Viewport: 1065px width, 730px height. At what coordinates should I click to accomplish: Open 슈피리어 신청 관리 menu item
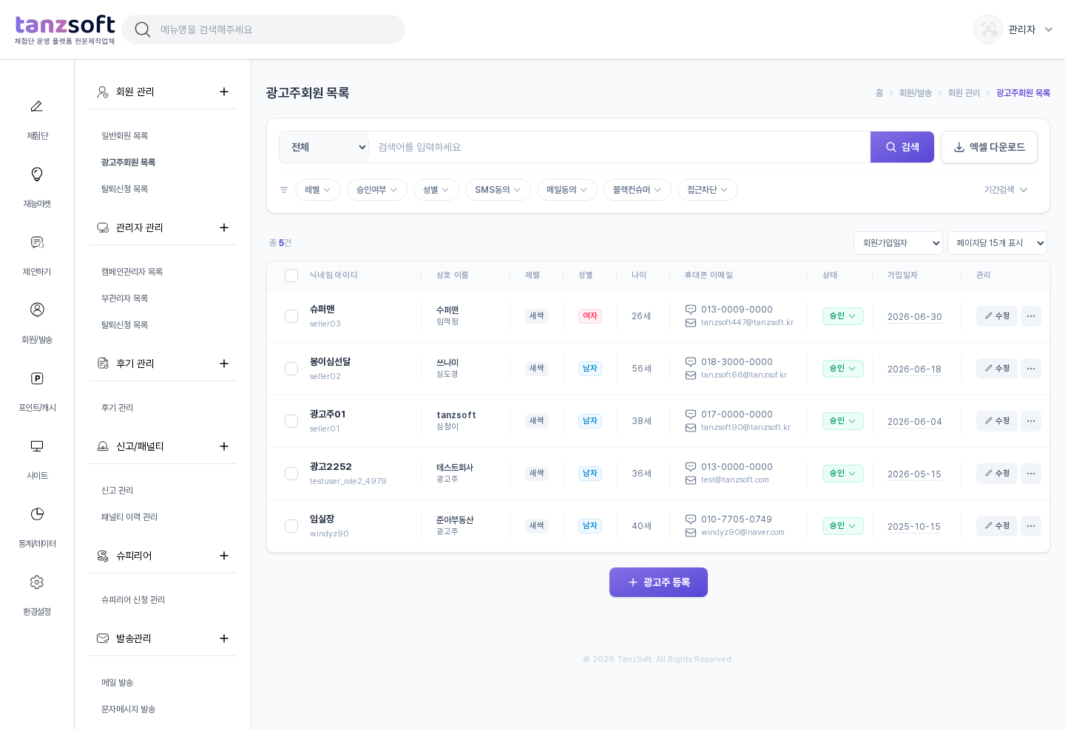click(x=133, y=600)
